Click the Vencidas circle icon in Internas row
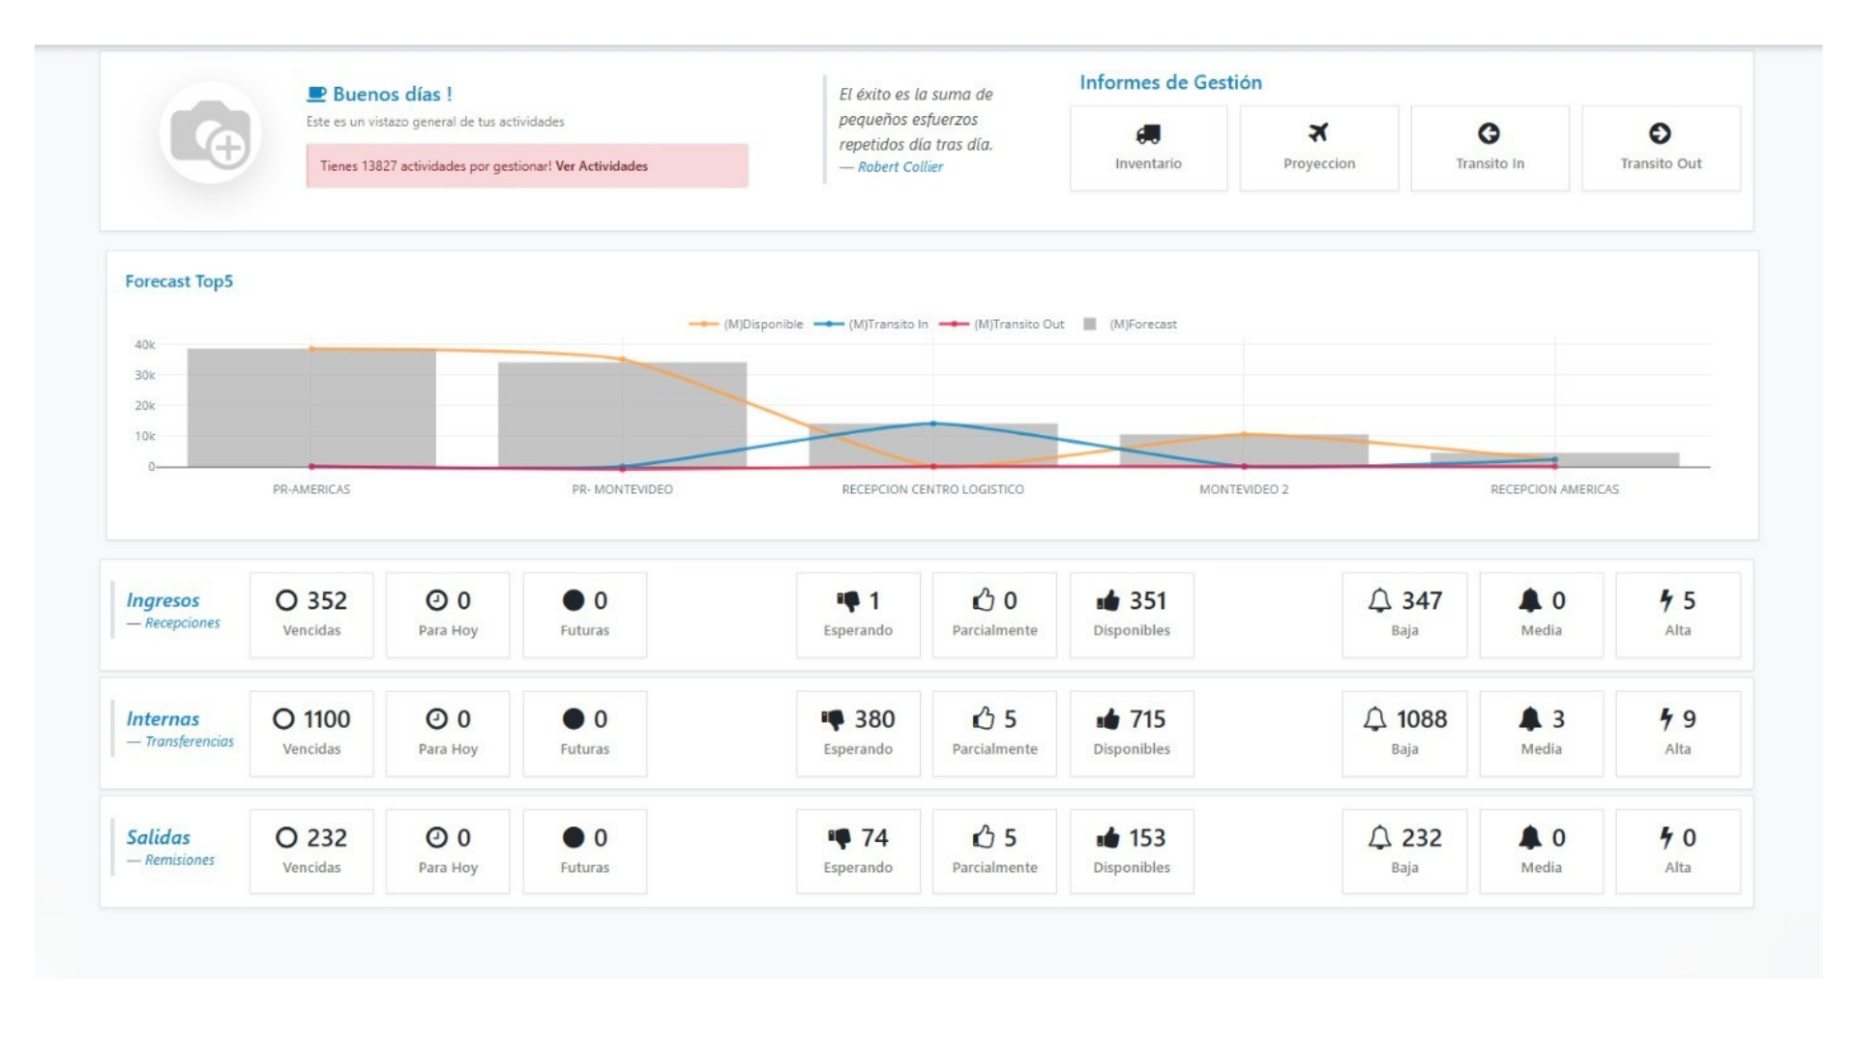This screenshot has height=1044, width=1857. (284, 719)
